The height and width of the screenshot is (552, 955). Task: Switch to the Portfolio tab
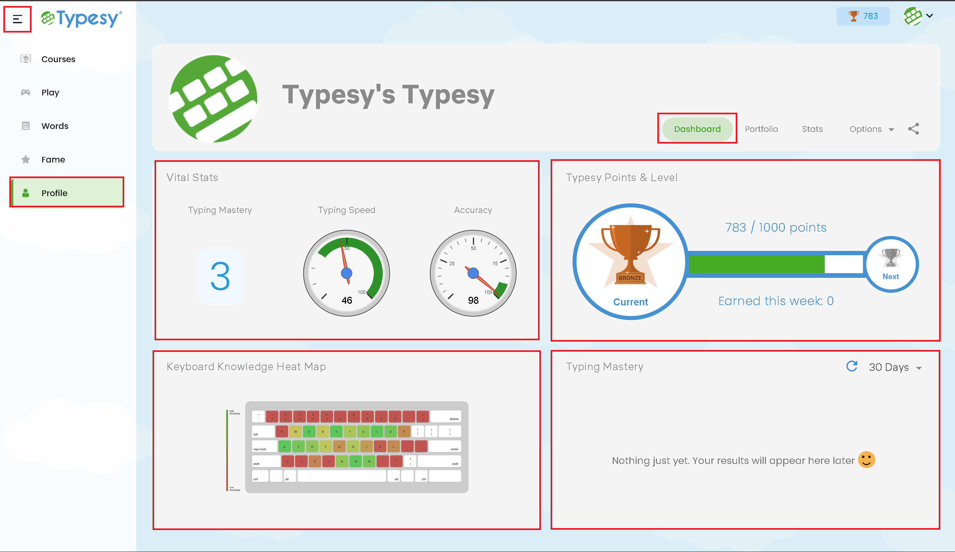pos(761,129)
